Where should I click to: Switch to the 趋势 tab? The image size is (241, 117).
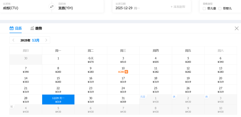click(38, 28)
